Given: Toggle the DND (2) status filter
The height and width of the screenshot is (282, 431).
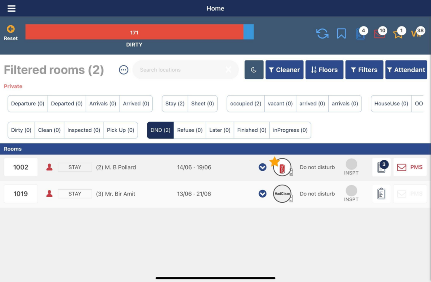Looking at the screenshot, I should [x=160, y=130].
